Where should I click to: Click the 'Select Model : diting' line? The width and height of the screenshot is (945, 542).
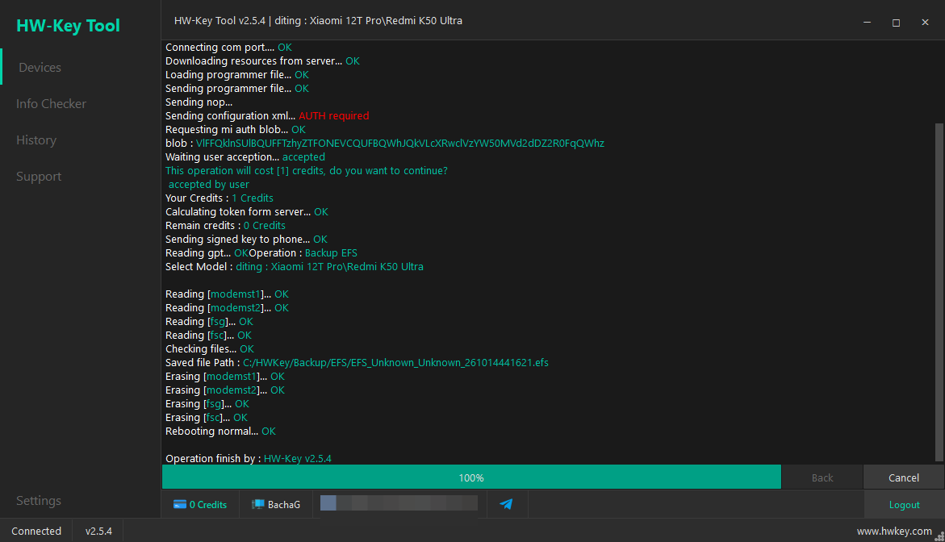coord(294,267)
